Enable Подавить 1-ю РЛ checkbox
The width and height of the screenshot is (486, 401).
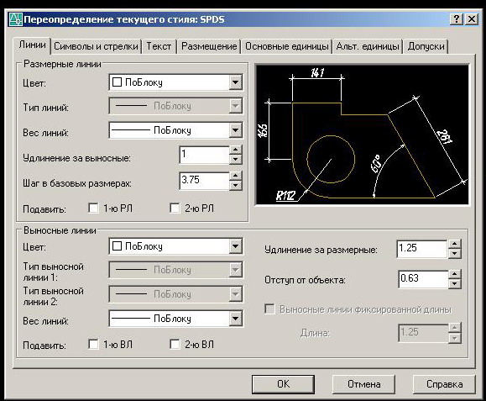(x=93, y=208)
